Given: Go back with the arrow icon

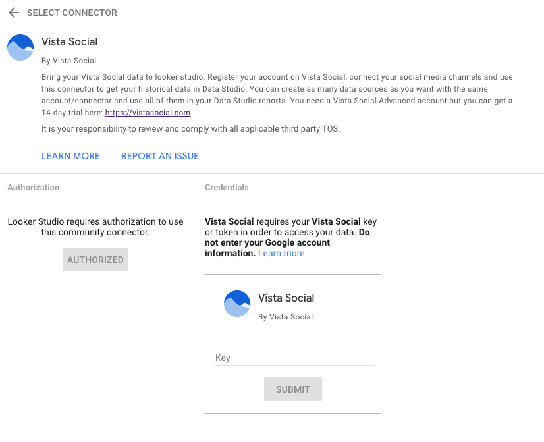Looking at the screenshot, I should tap(14, 13).
